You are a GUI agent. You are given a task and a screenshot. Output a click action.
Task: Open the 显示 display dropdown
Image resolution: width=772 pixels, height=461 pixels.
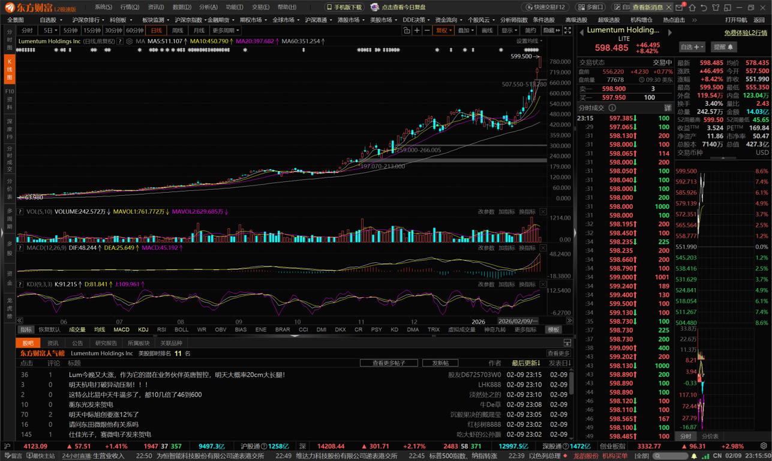(510, 31)
